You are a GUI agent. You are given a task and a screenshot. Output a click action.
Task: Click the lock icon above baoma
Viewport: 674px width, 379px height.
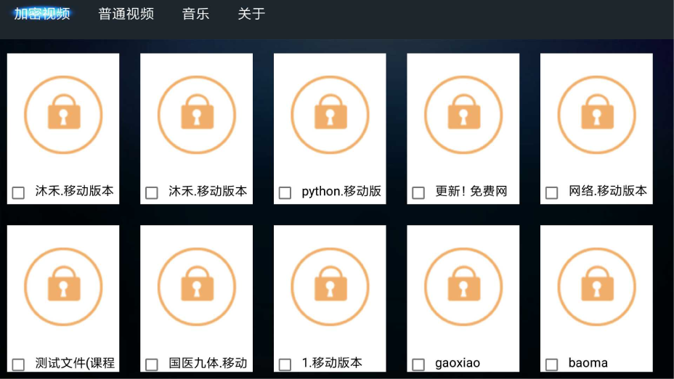coord(596,286)
